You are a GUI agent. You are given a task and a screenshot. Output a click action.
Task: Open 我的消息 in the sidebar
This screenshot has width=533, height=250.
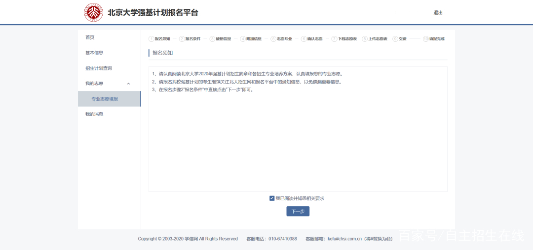94,114
